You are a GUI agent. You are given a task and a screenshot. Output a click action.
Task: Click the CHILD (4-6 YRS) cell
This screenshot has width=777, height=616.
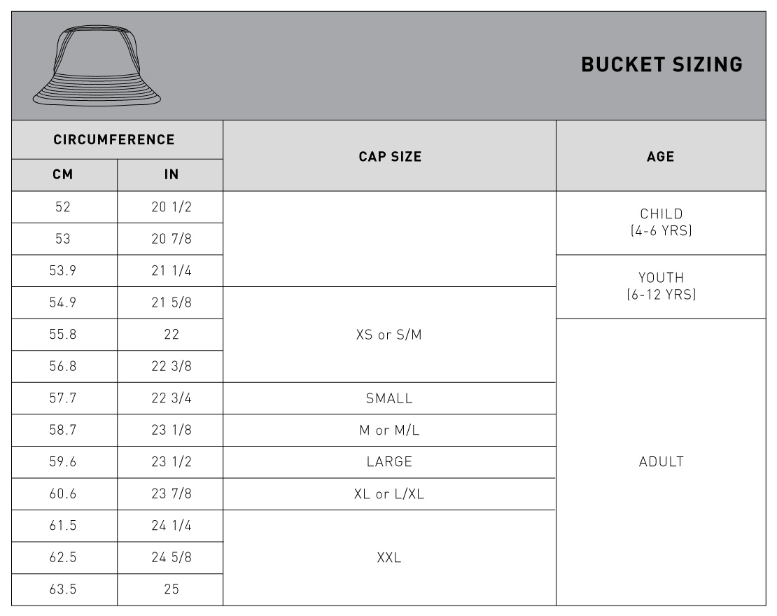click(661, 223)
